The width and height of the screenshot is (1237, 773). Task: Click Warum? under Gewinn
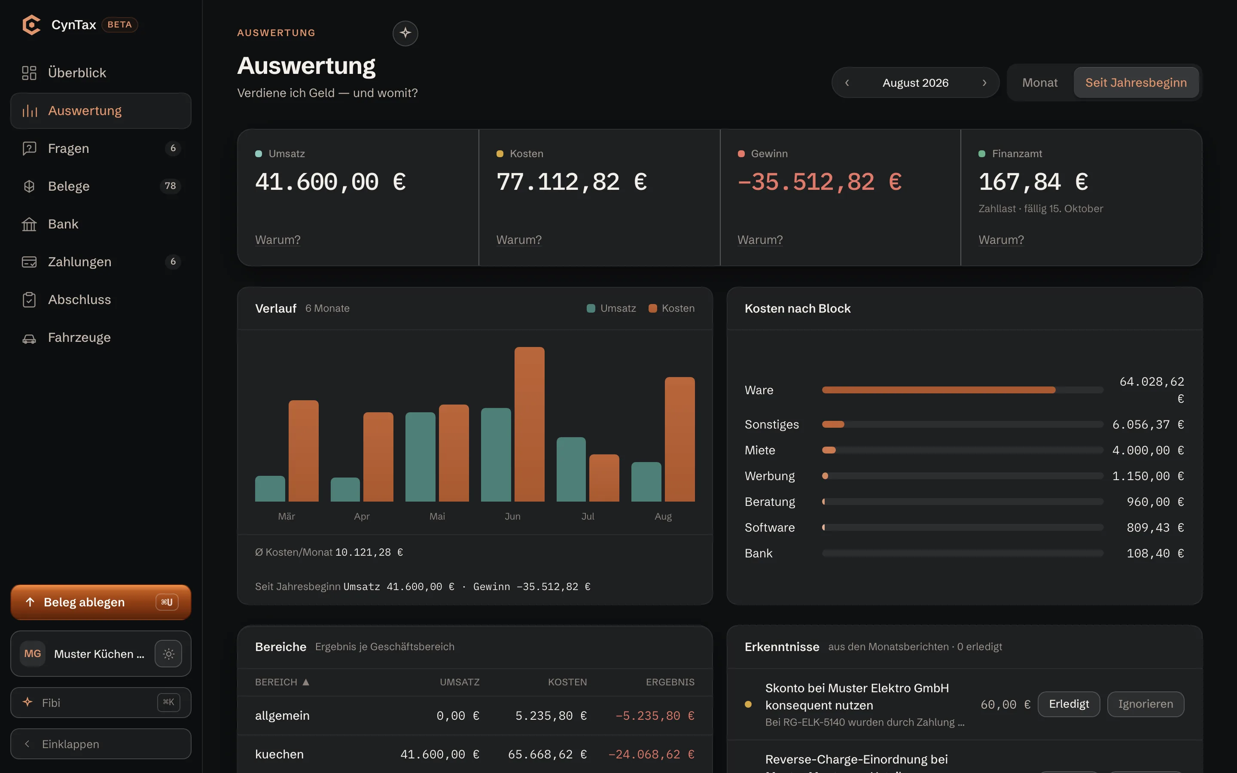(x=759, y=240)
